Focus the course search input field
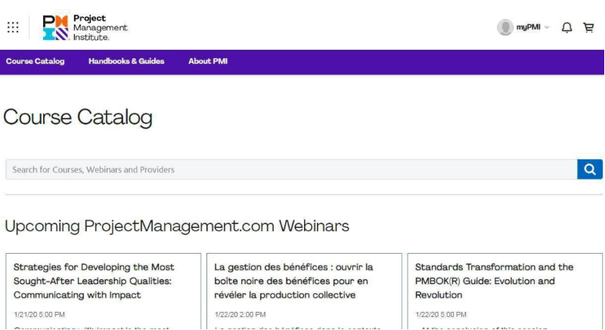The image size is (605, 330). coord(291,169)
